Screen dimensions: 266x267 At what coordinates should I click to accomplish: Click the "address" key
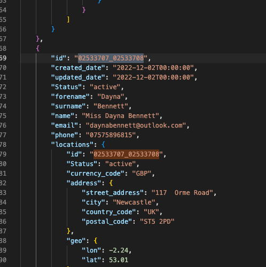(84, 183)
